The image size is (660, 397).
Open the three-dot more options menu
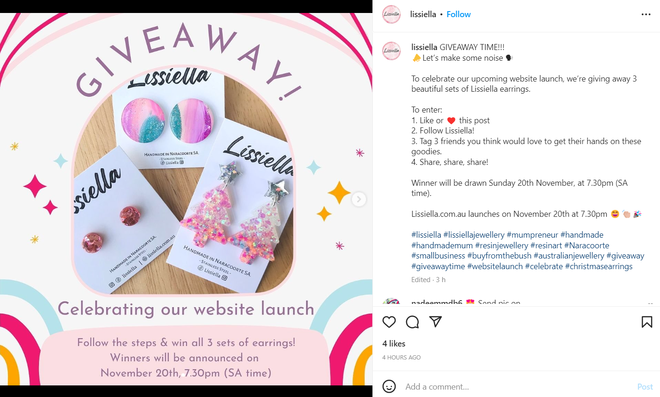(646, 14)
